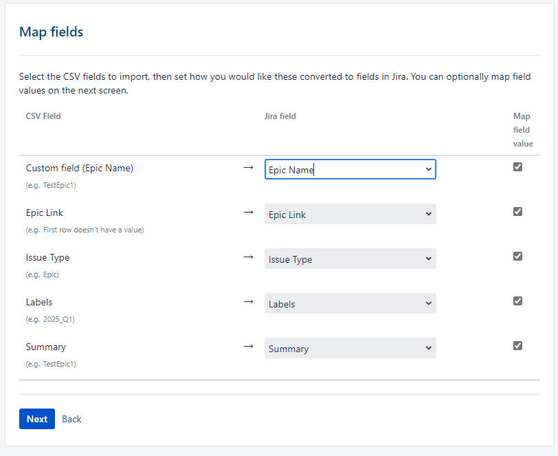Toggle map field value checkbox for Epic Link

pos(518,212)
